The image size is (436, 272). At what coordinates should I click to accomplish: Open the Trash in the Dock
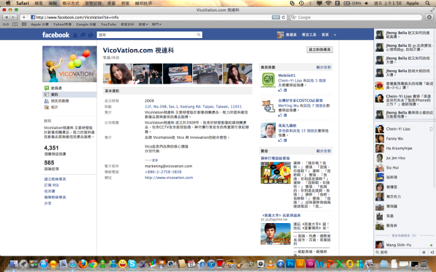(x=424, y=264)
